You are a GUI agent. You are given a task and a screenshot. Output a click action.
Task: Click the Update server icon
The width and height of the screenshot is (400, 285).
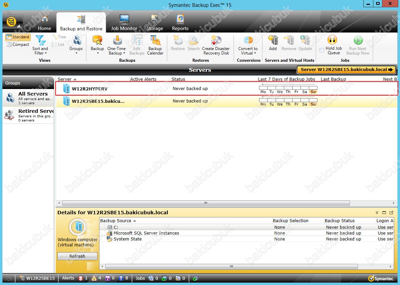pos(305,40)
